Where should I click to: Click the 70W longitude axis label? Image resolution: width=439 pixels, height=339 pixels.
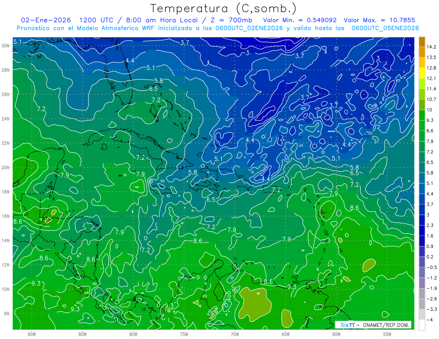235,334
